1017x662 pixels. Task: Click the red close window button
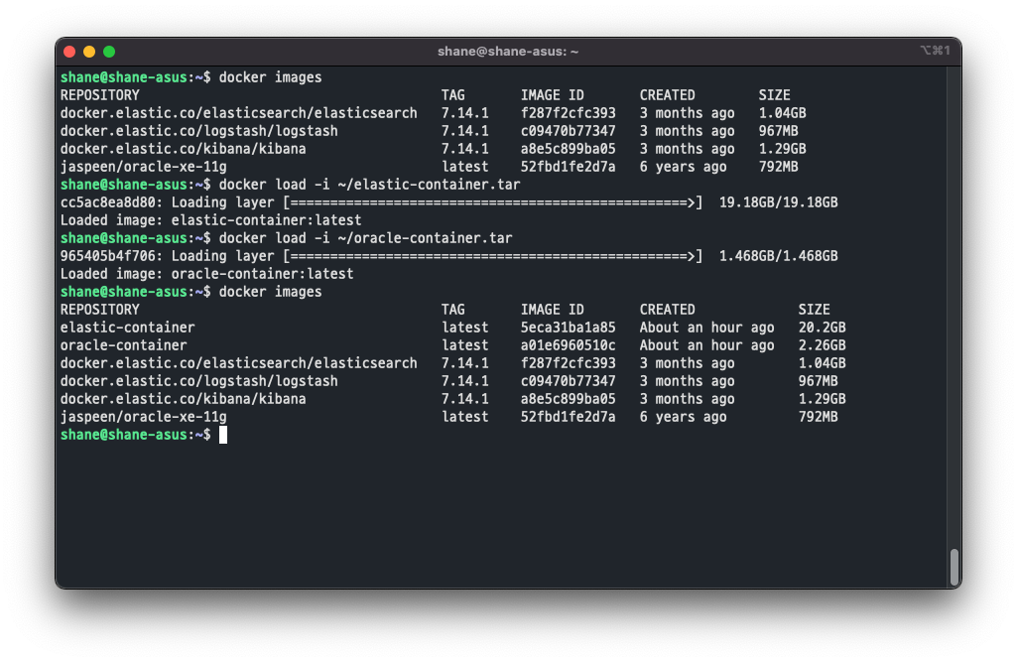tap(70, 52)
